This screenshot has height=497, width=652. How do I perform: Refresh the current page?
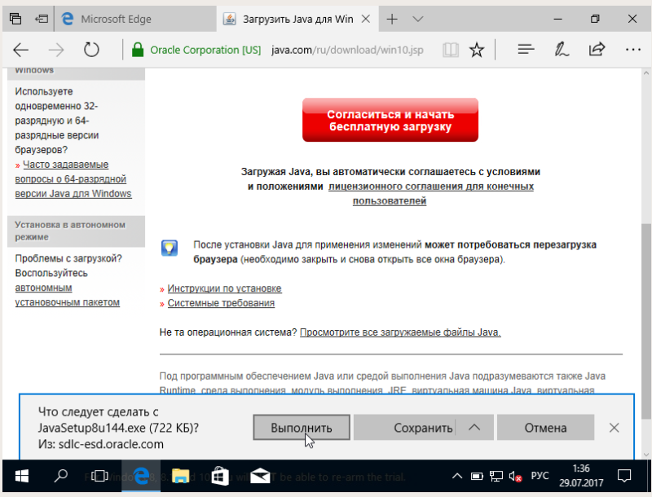click(x=91, y=51)
